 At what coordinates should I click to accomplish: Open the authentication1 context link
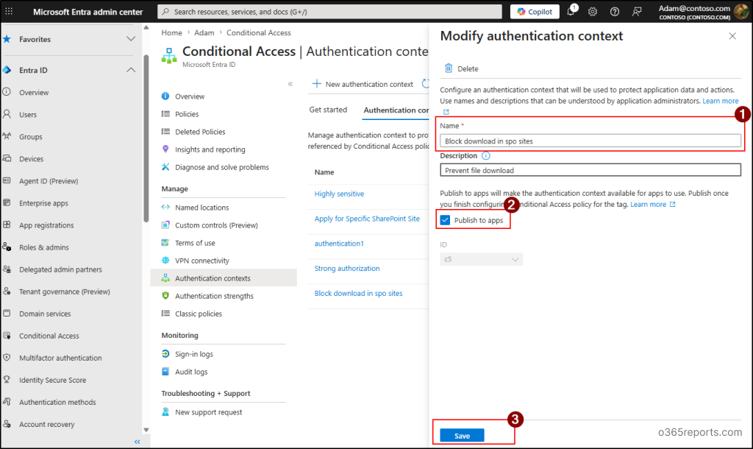coord(339,244)
